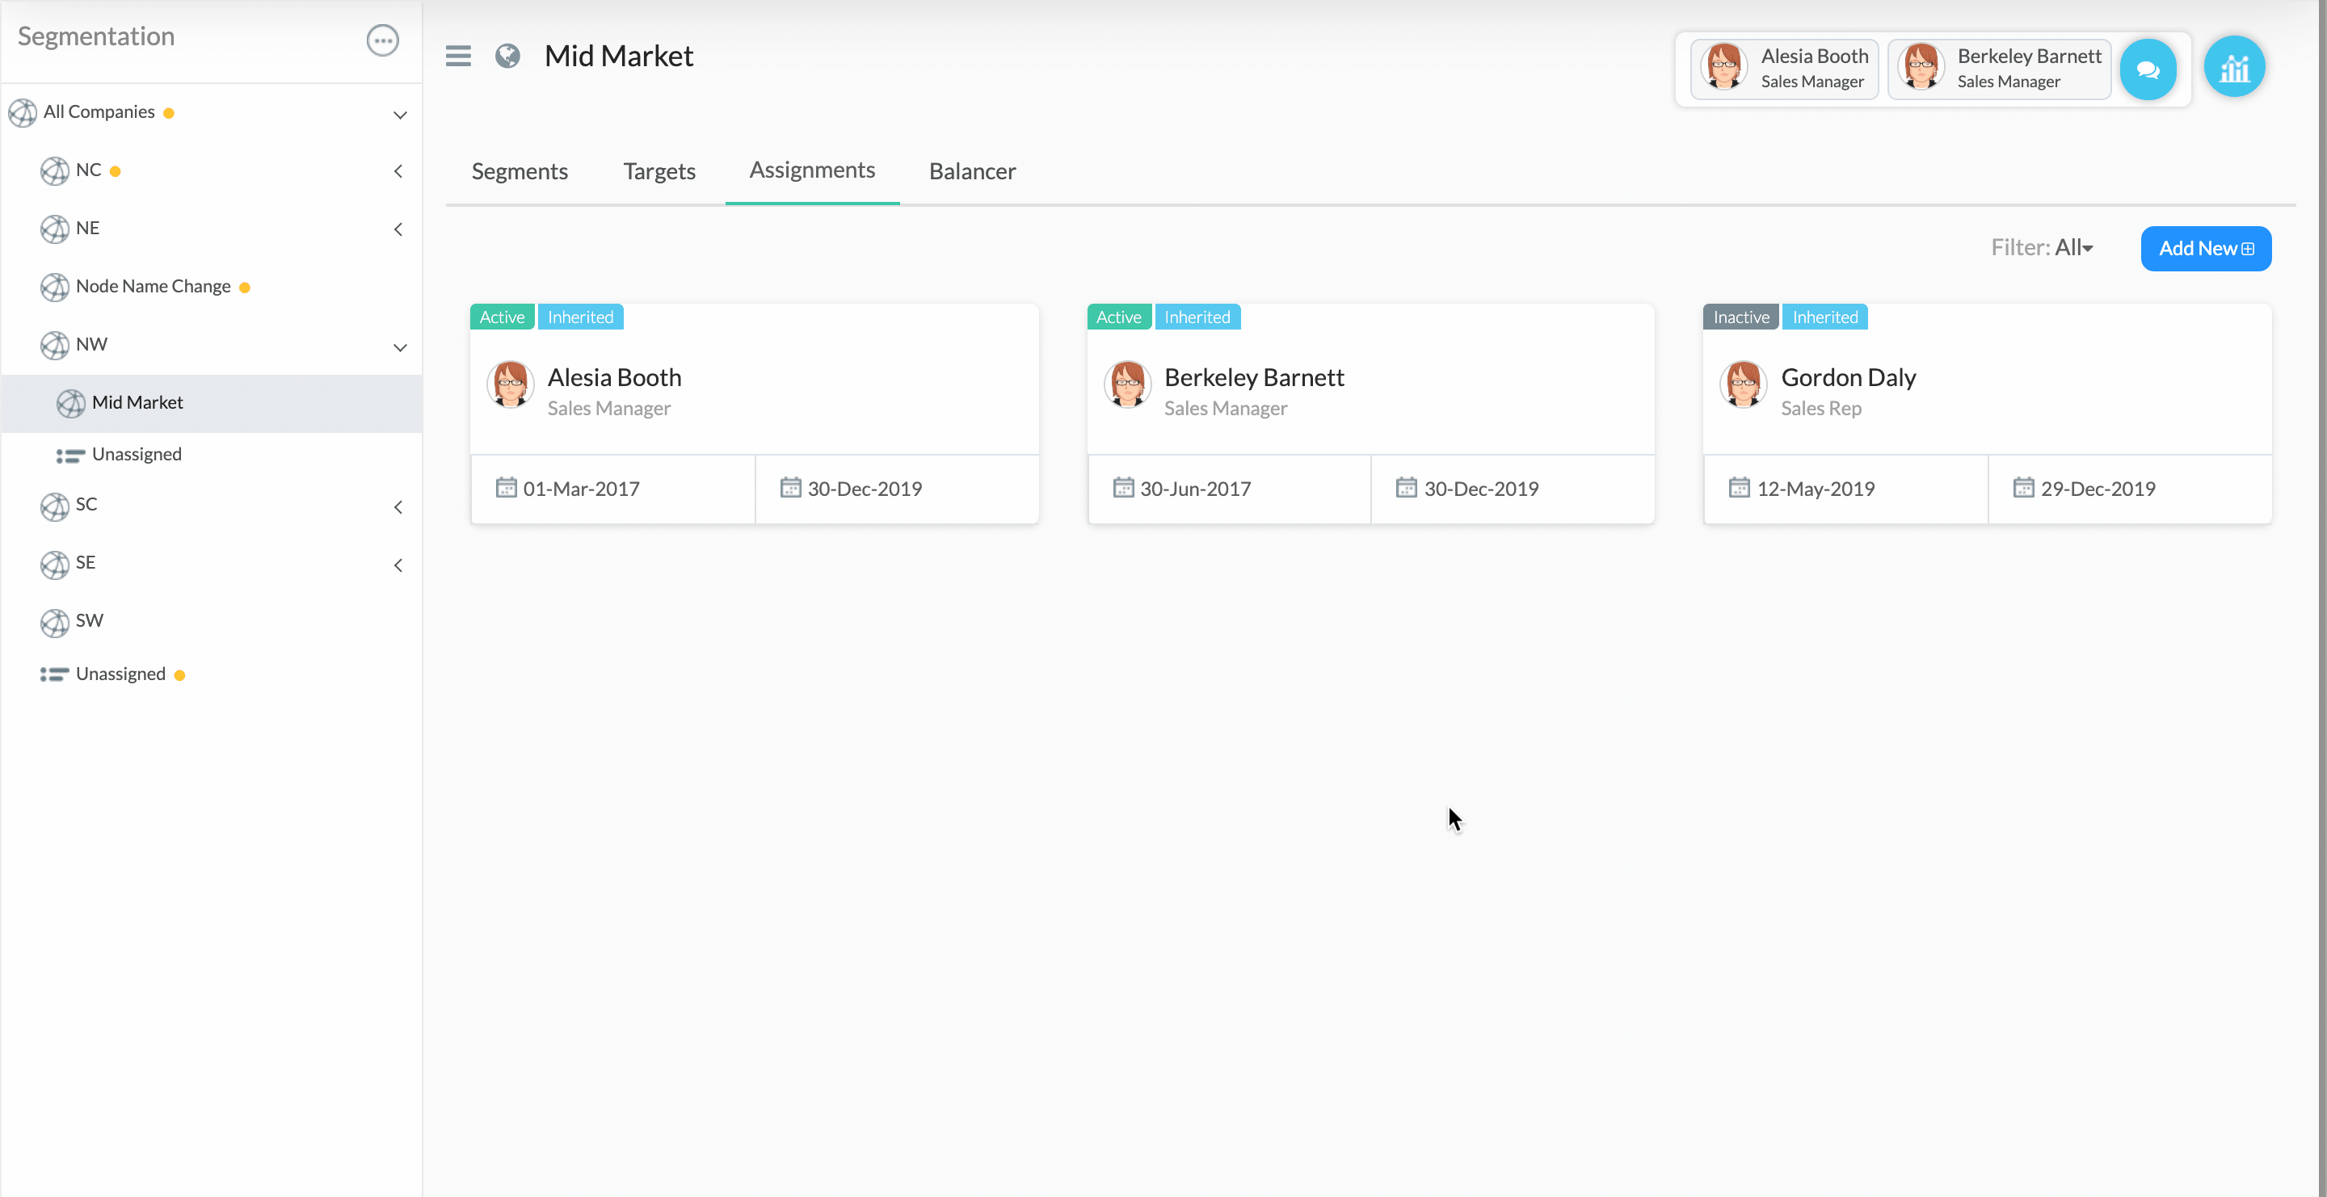Expand the NC tree node

(398, 170)
